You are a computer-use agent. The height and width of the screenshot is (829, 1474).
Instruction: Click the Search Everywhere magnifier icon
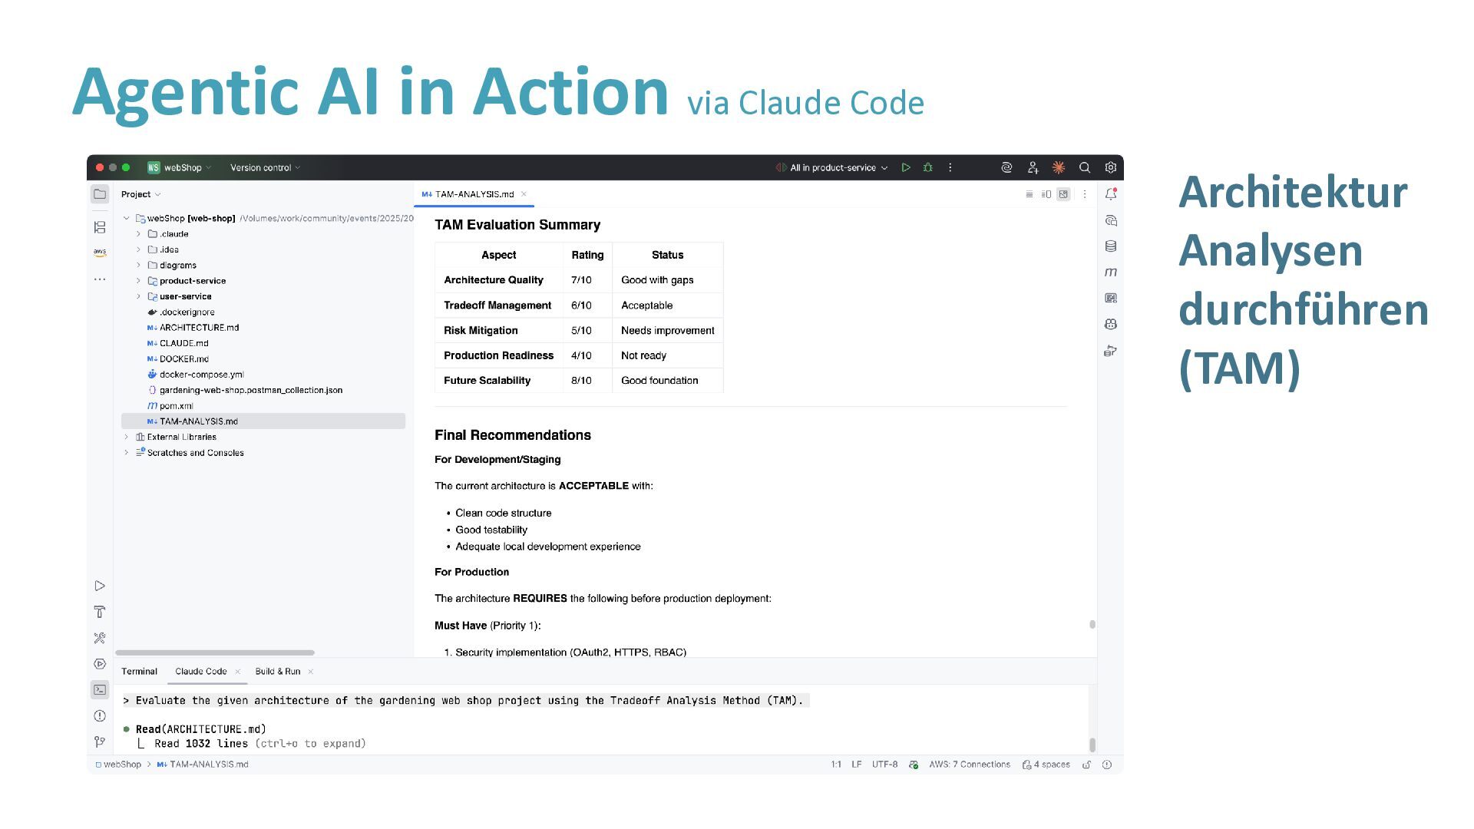click(1085, 167)
